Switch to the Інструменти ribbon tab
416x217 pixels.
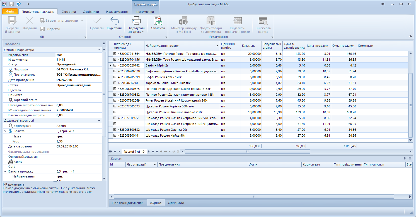[x=145, y=12]
